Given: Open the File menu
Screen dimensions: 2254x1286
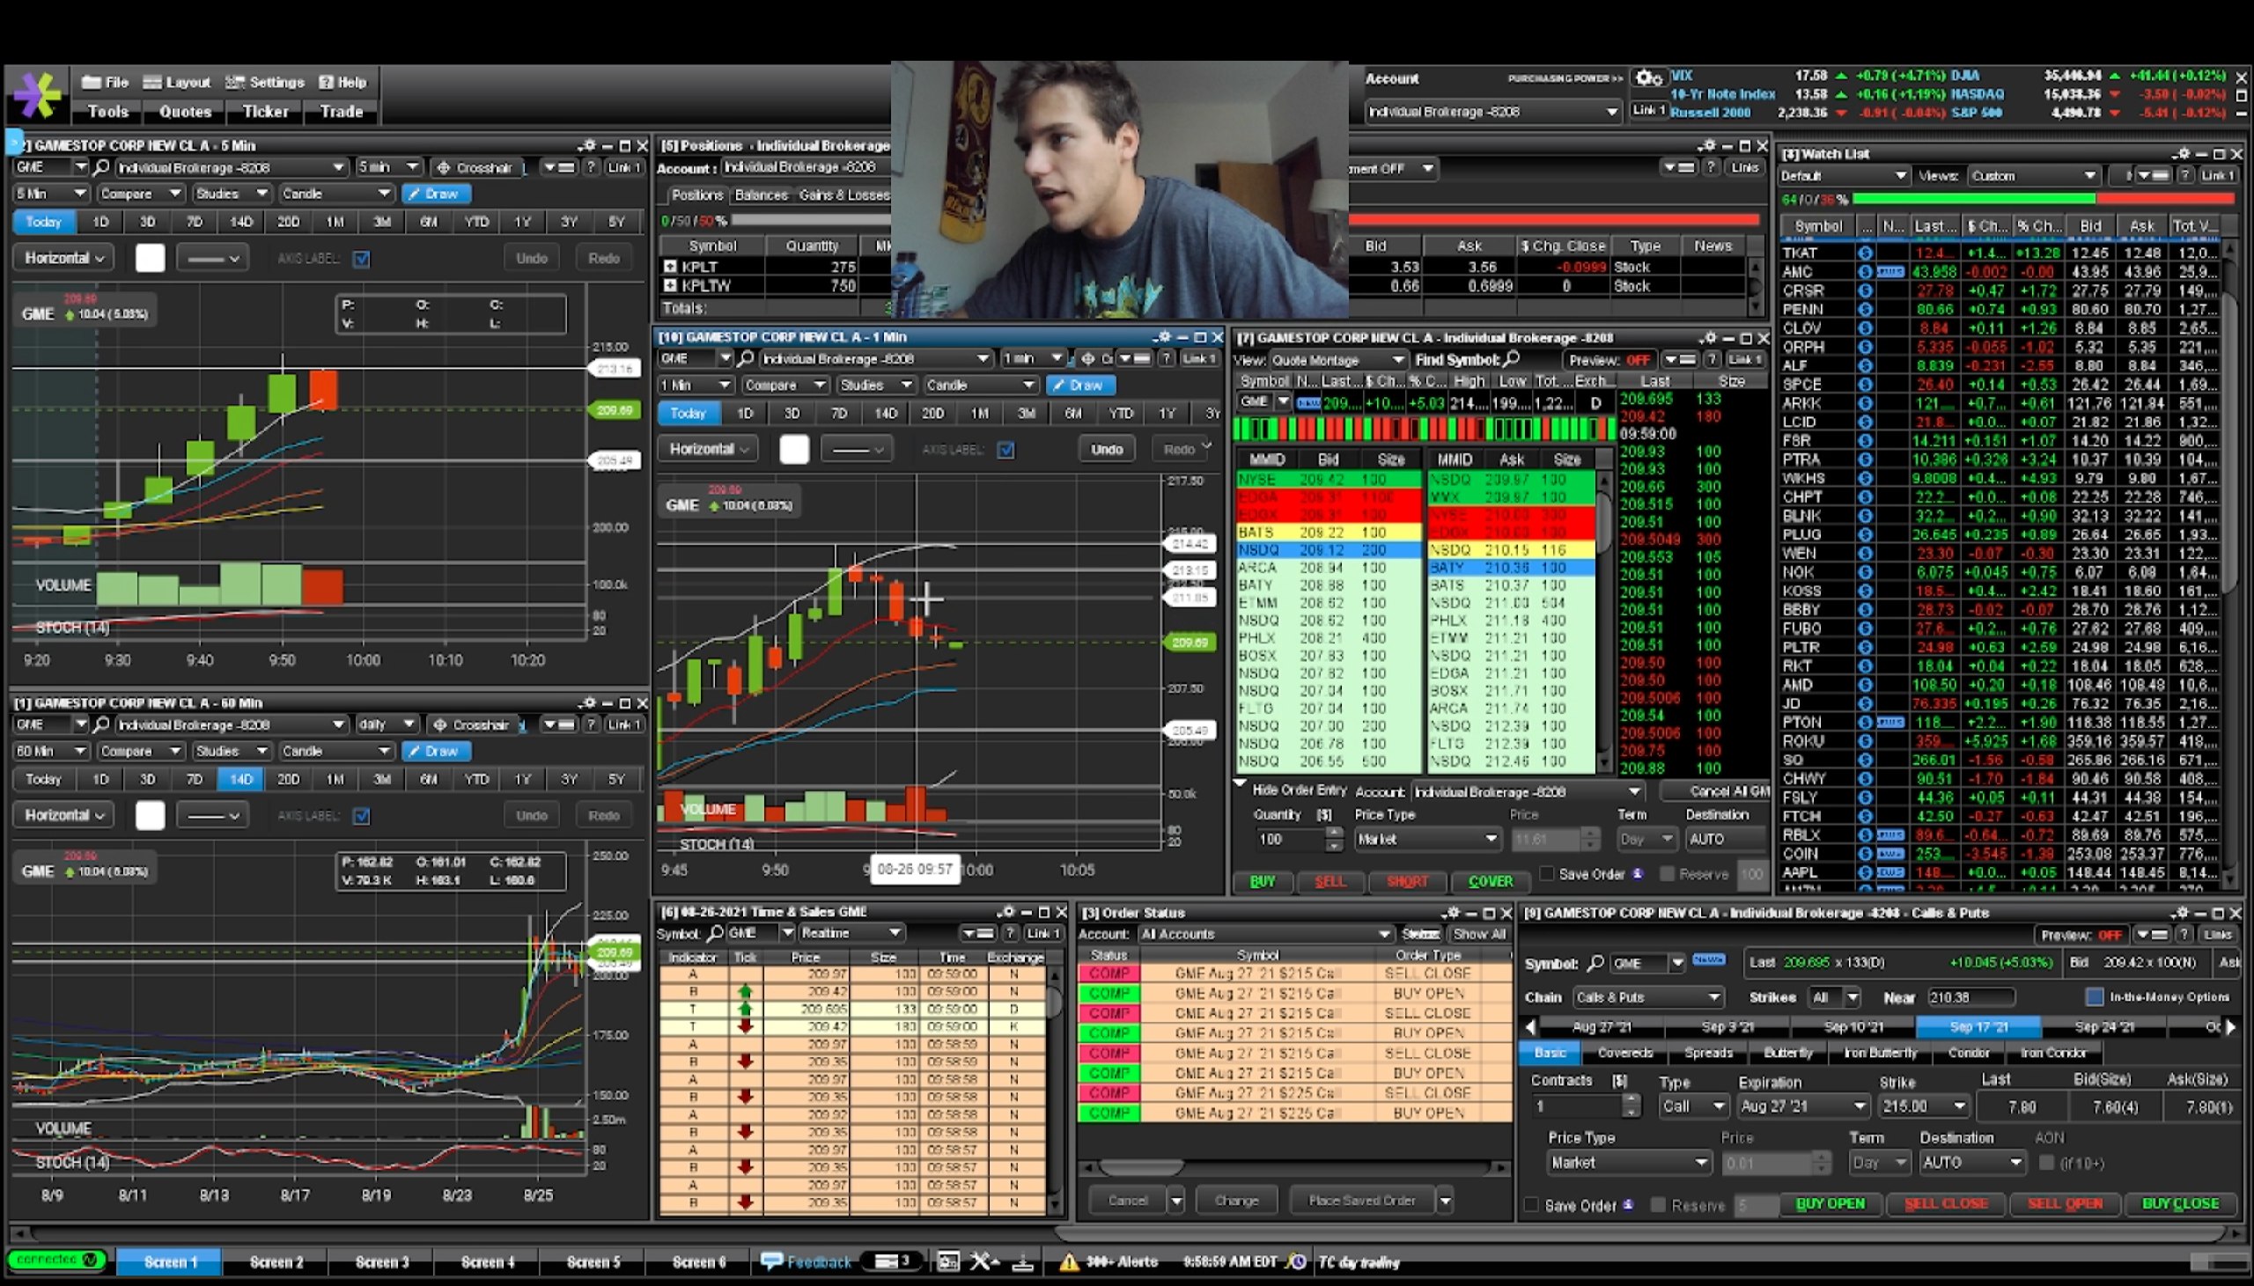Looking at the screenshot, I should pos(105,82).
